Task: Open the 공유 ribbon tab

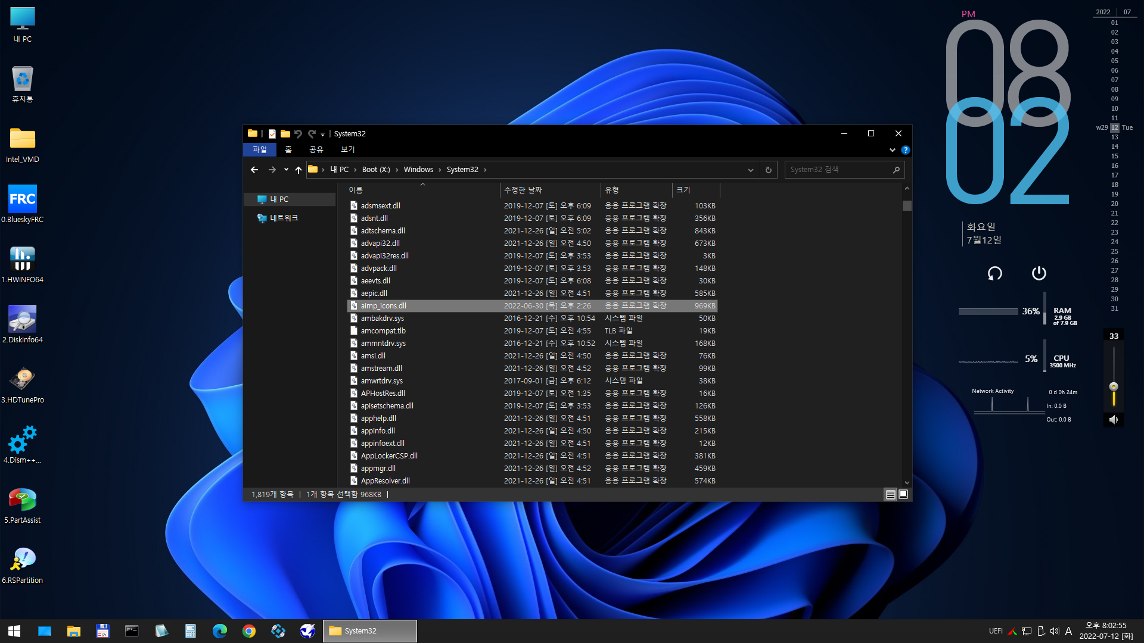Action: tap(316, 149)
